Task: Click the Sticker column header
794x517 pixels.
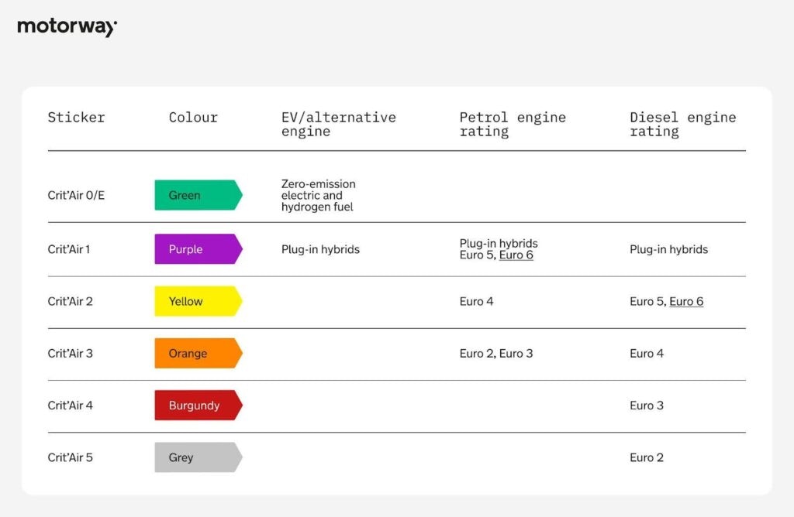Action: [77, 117]
